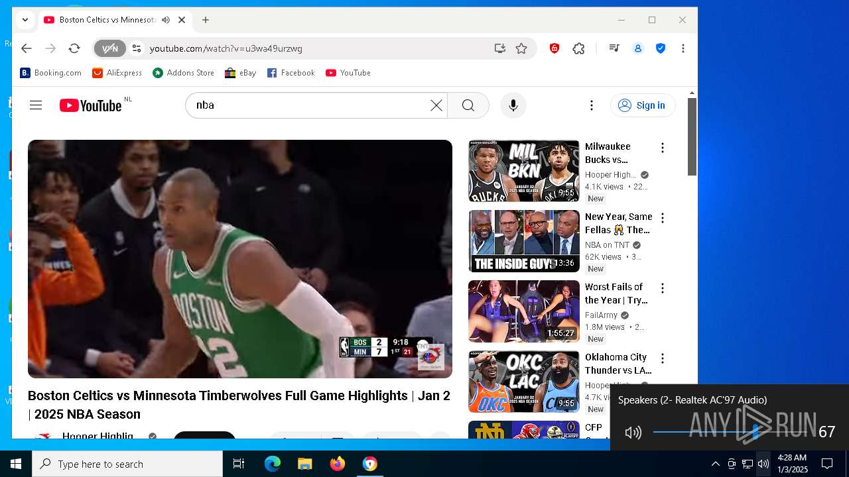The image size is (849, 477).
Task: Open the Worst Fails of the Year thumbnail
Action: (524, 311)
